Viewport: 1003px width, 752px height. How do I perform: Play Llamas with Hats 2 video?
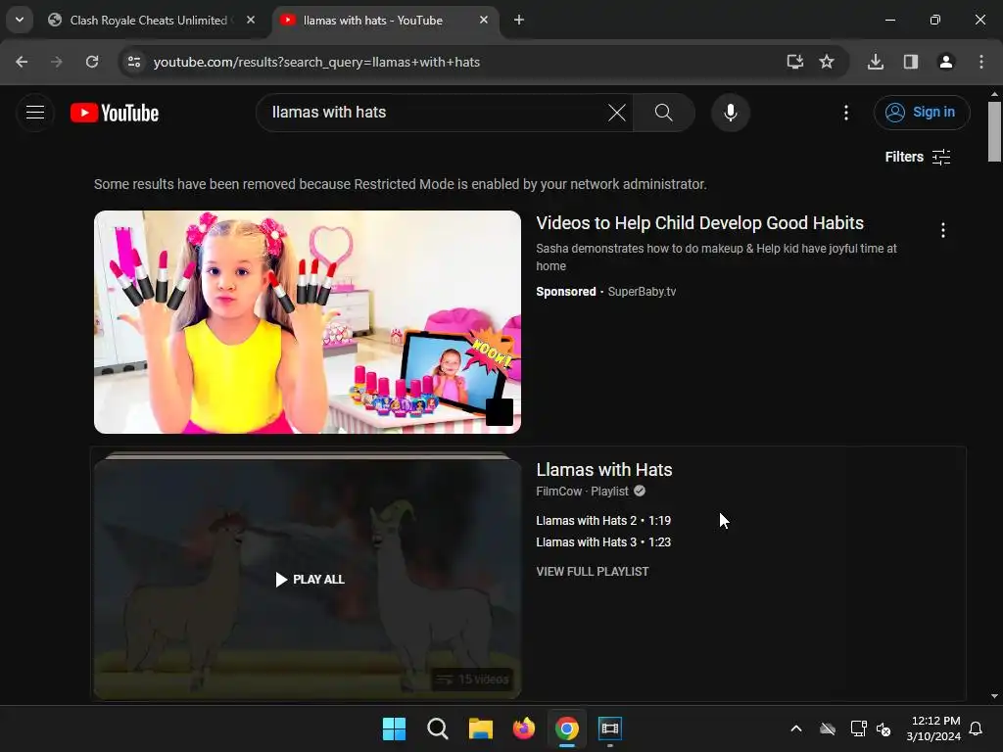point(603,521)
